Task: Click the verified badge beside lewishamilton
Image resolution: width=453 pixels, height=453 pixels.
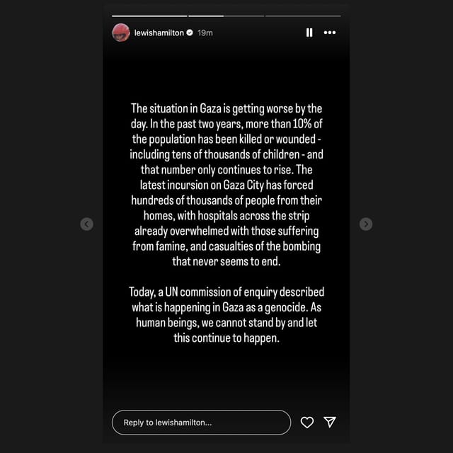Action: point(190,33)
